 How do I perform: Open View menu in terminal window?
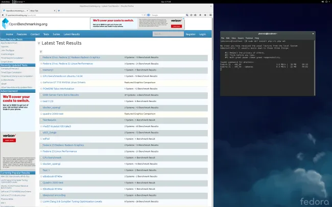coord(233,38)
